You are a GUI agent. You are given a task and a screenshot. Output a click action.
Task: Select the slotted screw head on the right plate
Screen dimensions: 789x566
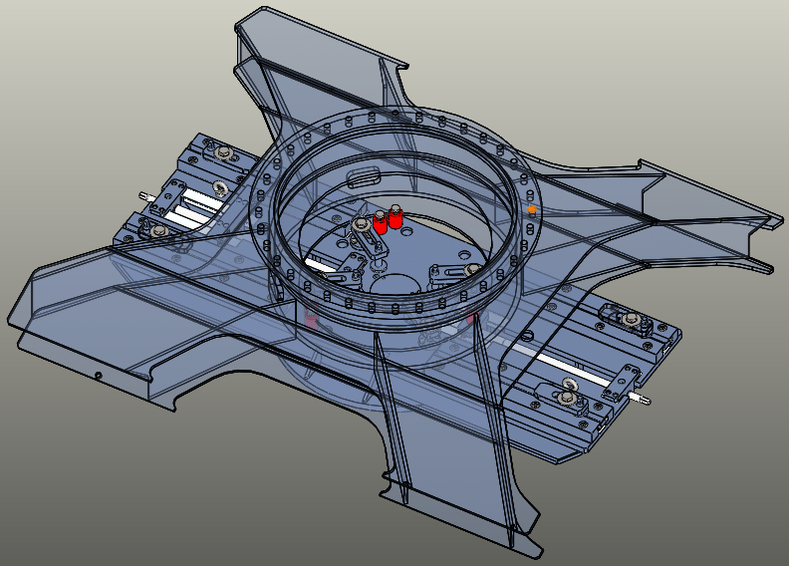[x=526, y=335]
